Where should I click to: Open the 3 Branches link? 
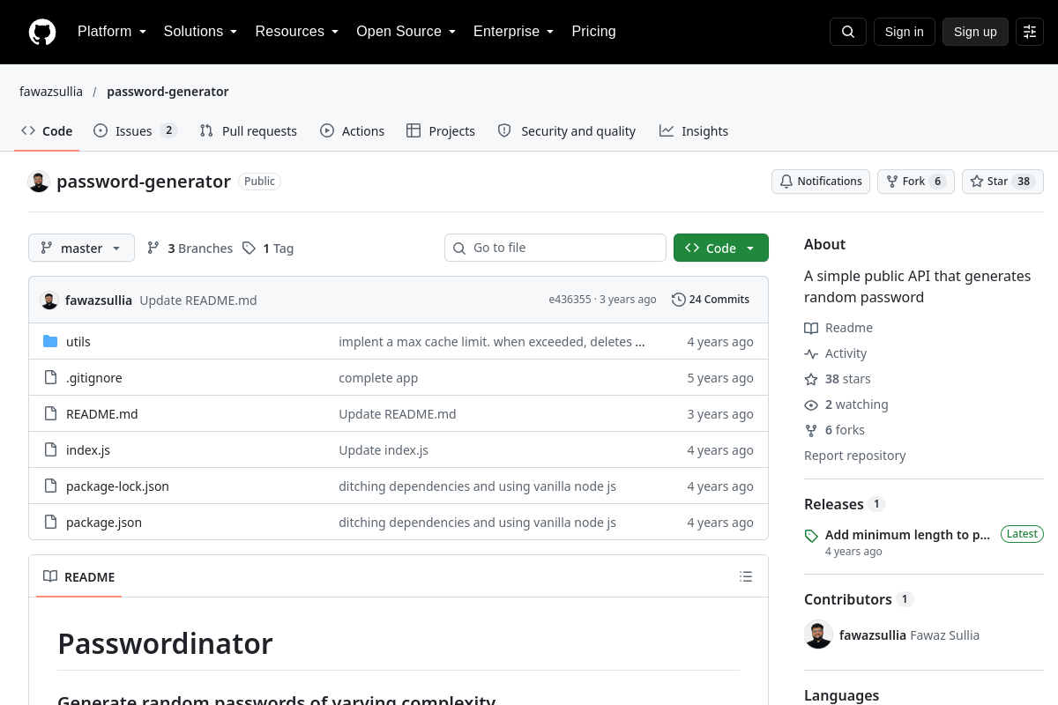click(x=190, y=249)
